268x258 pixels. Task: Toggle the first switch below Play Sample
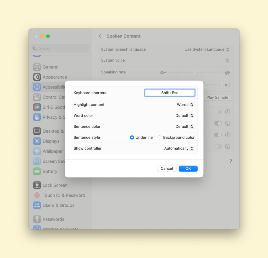click(218, 112)
